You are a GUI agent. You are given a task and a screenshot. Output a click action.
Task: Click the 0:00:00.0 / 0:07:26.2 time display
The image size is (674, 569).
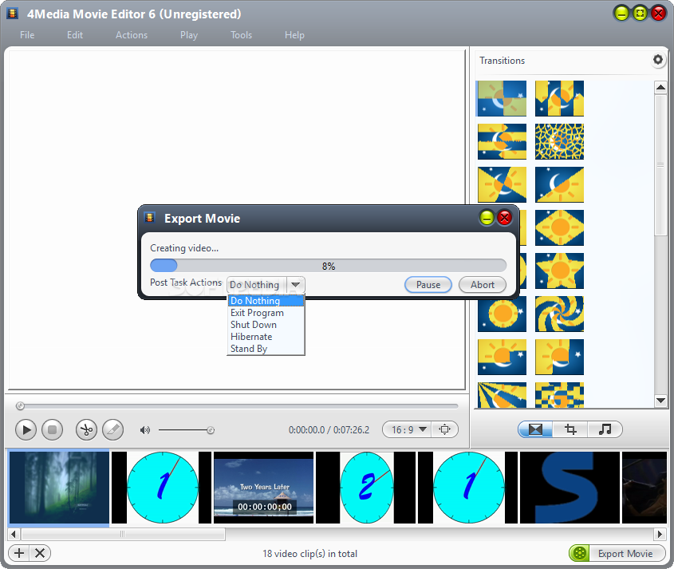coord(329,429)
